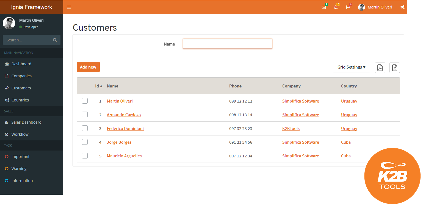The image size is (423, 221).
Task: Check the box for Martin Oliveri row
Action: [85, 101]
